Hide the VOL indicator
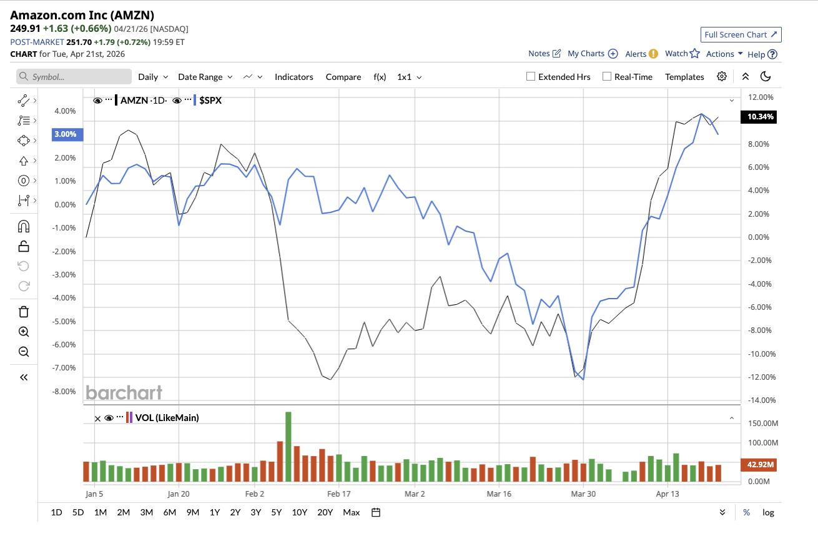The height and width of the screenshot is (536, 818). 109,418
